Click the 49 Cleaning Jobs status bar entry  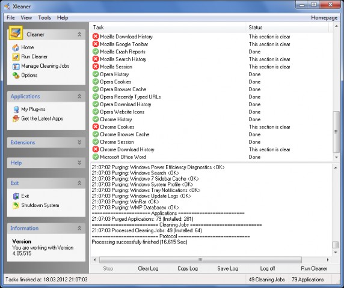[267, 280]
